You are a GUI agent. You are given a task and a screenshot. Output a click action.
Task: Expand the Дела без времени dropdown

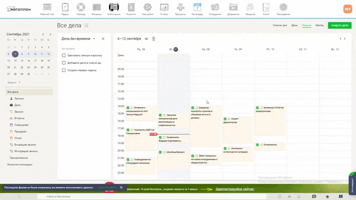click(x=94, y=39)
